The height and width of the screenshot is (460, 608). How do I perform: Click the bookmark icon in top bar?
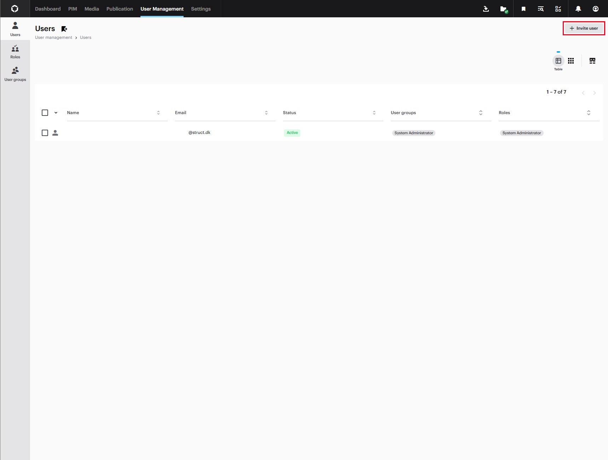[x=523, y=9]
